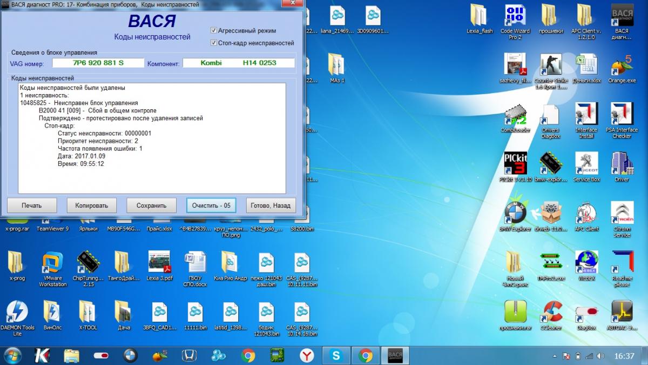Select the Drivers DiagBox shortcut
Image resolution: width=648 pixels, height=365 pixels.
click(551, 121)
